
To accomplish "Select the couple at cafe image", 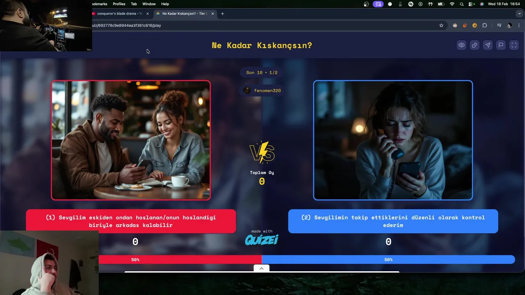I will [x=131, y=140].
